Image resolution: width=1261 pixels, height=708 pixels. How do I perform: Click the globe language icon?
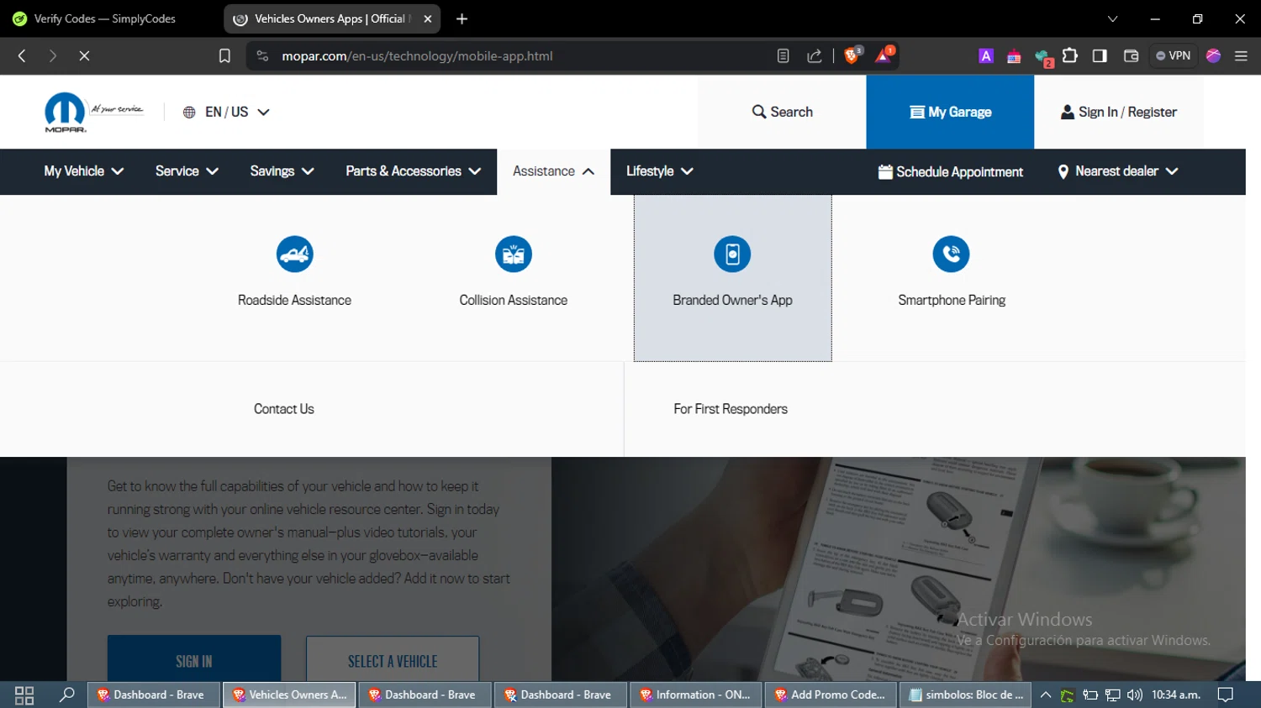189,112
